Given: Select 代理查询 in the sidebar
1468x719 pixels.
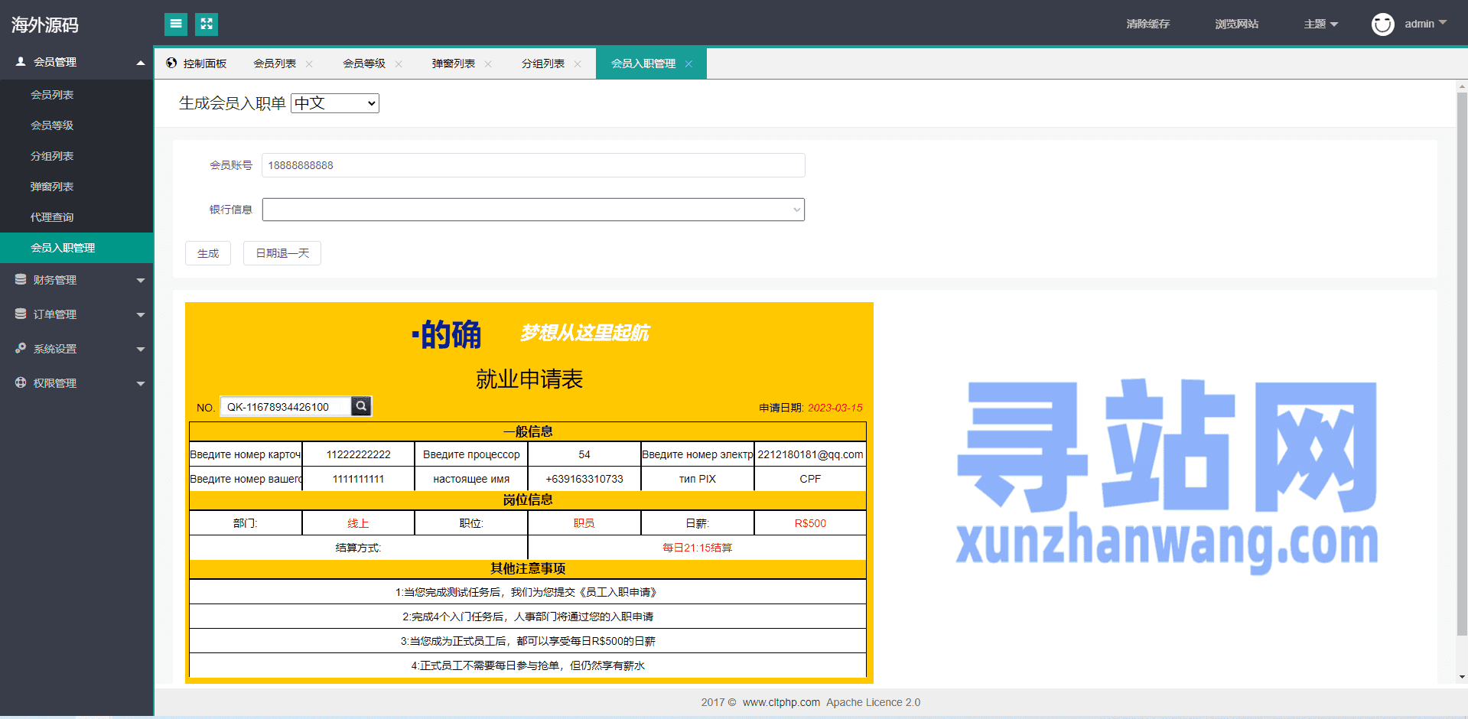Looking at the screenshot, I should tap(52, 217).
